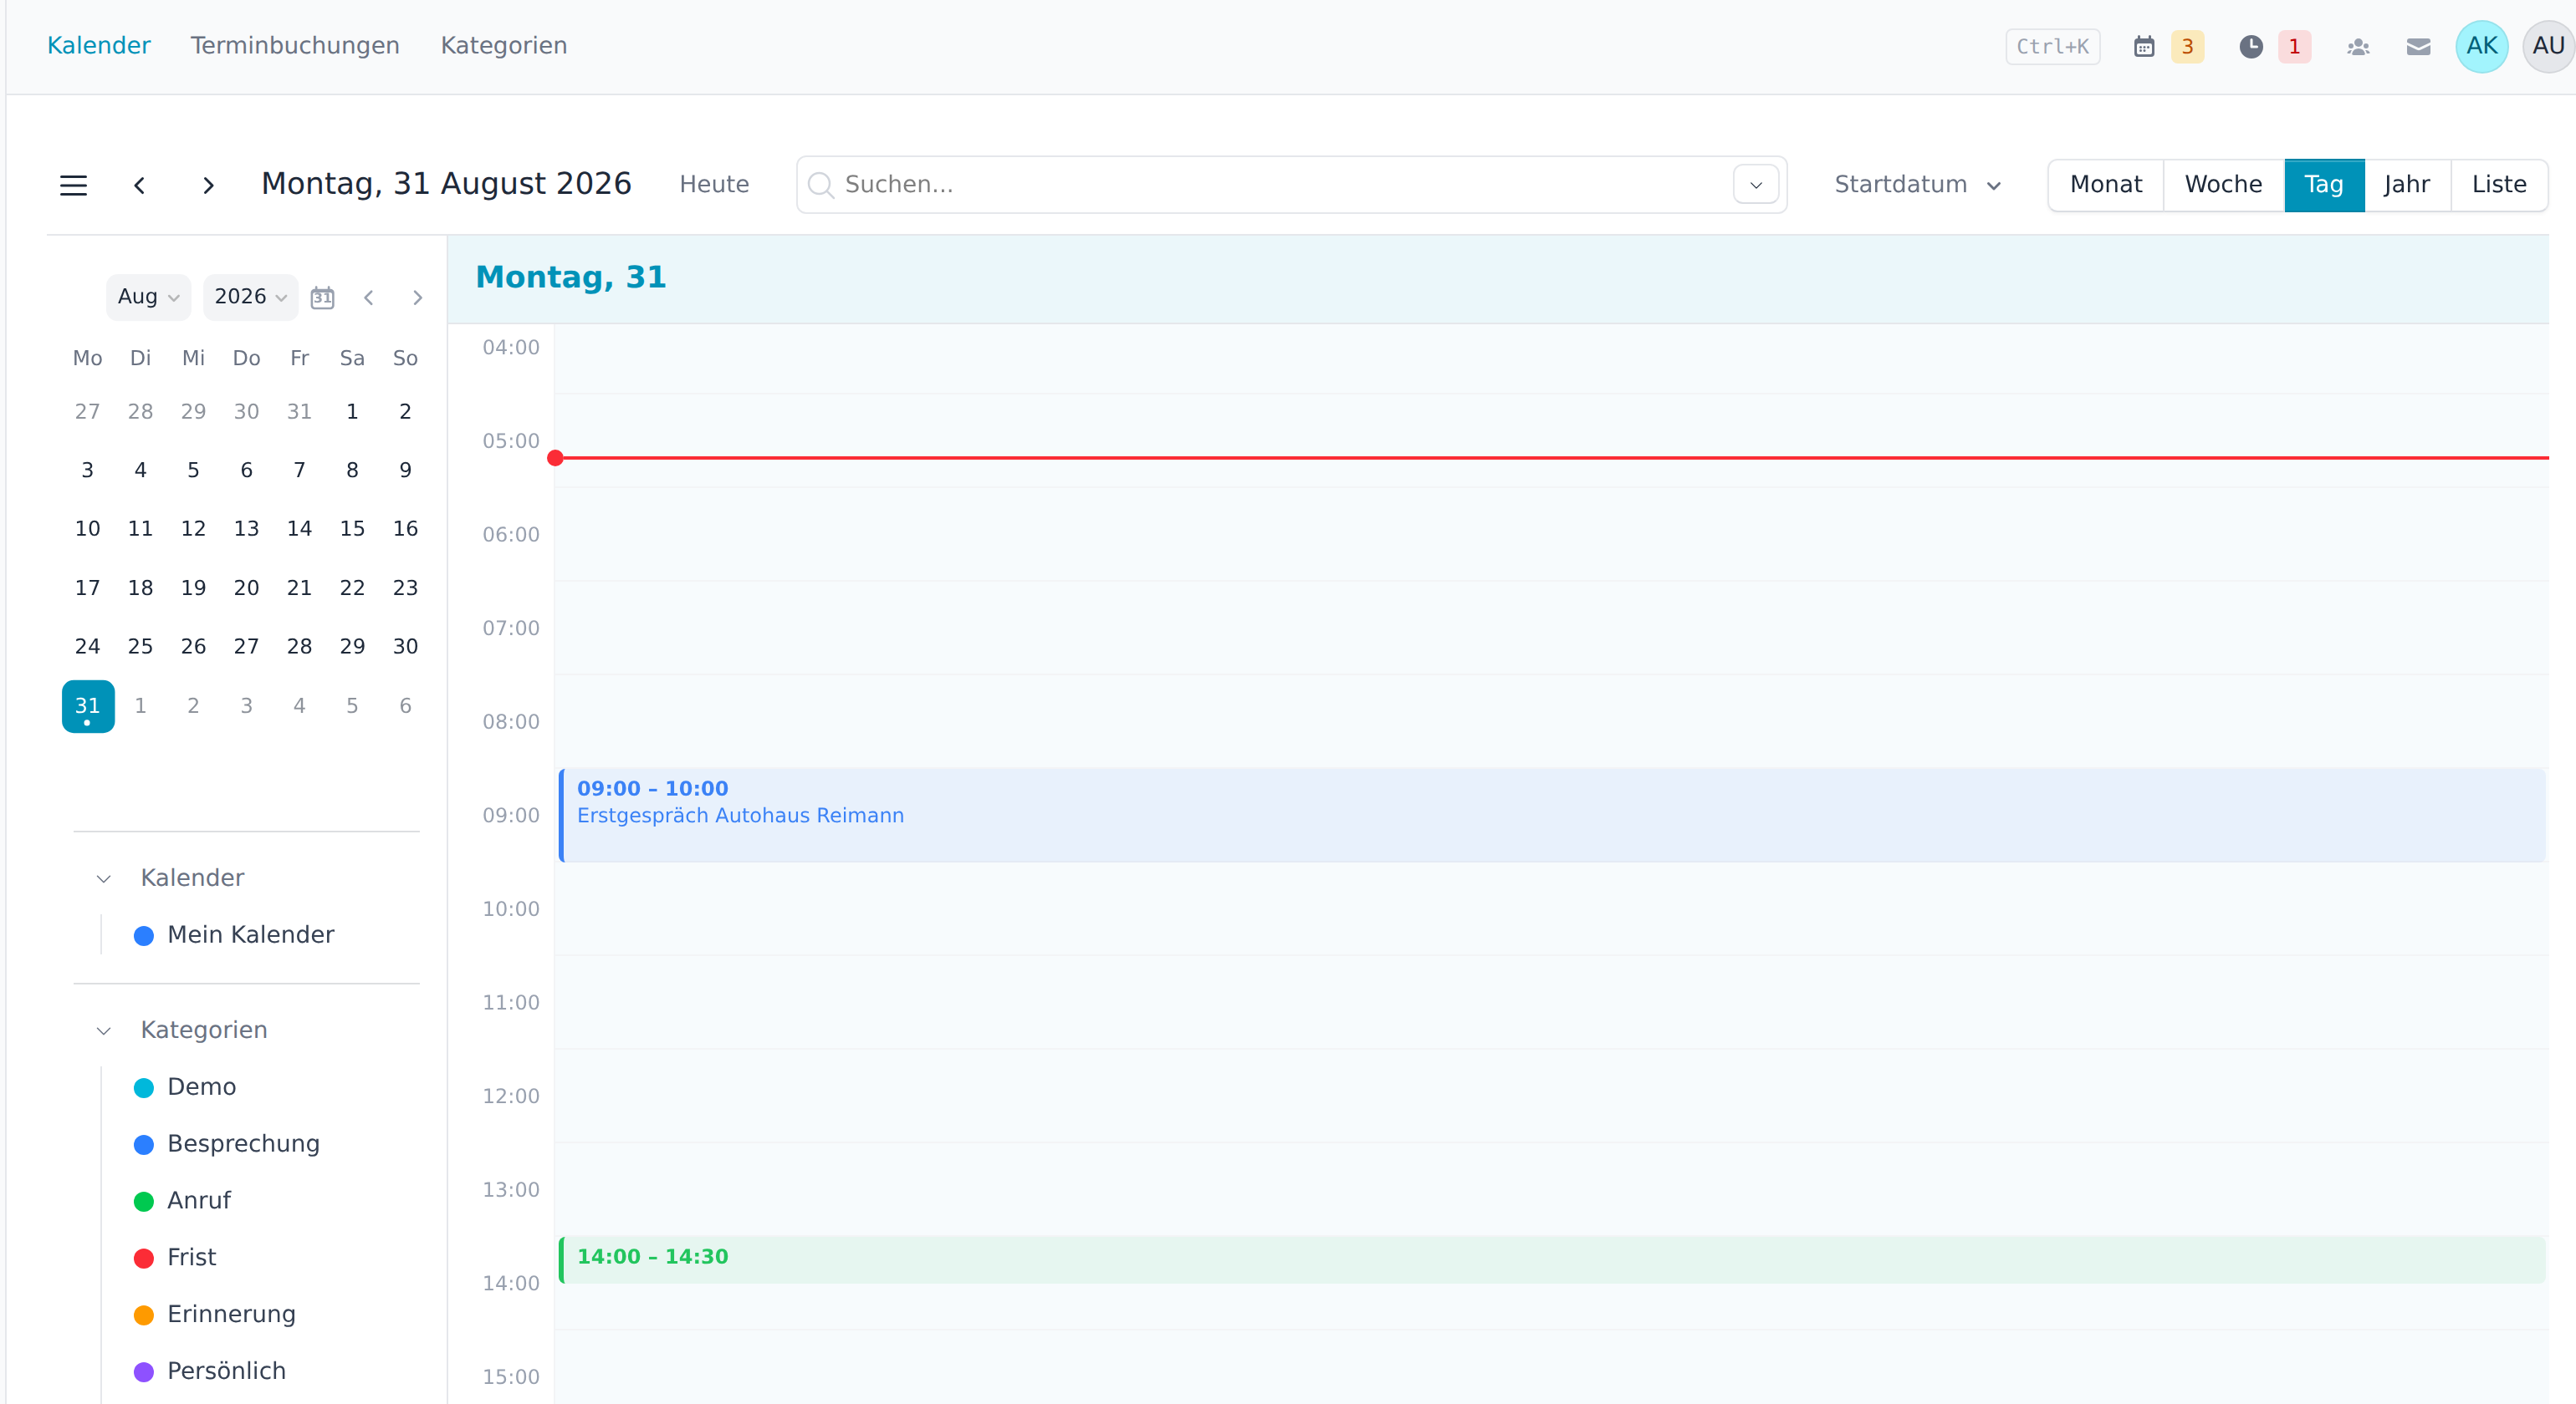Switch to Woche view
The width and height of the screenshot is (2576, 1404).
(x=2223, y=185)
